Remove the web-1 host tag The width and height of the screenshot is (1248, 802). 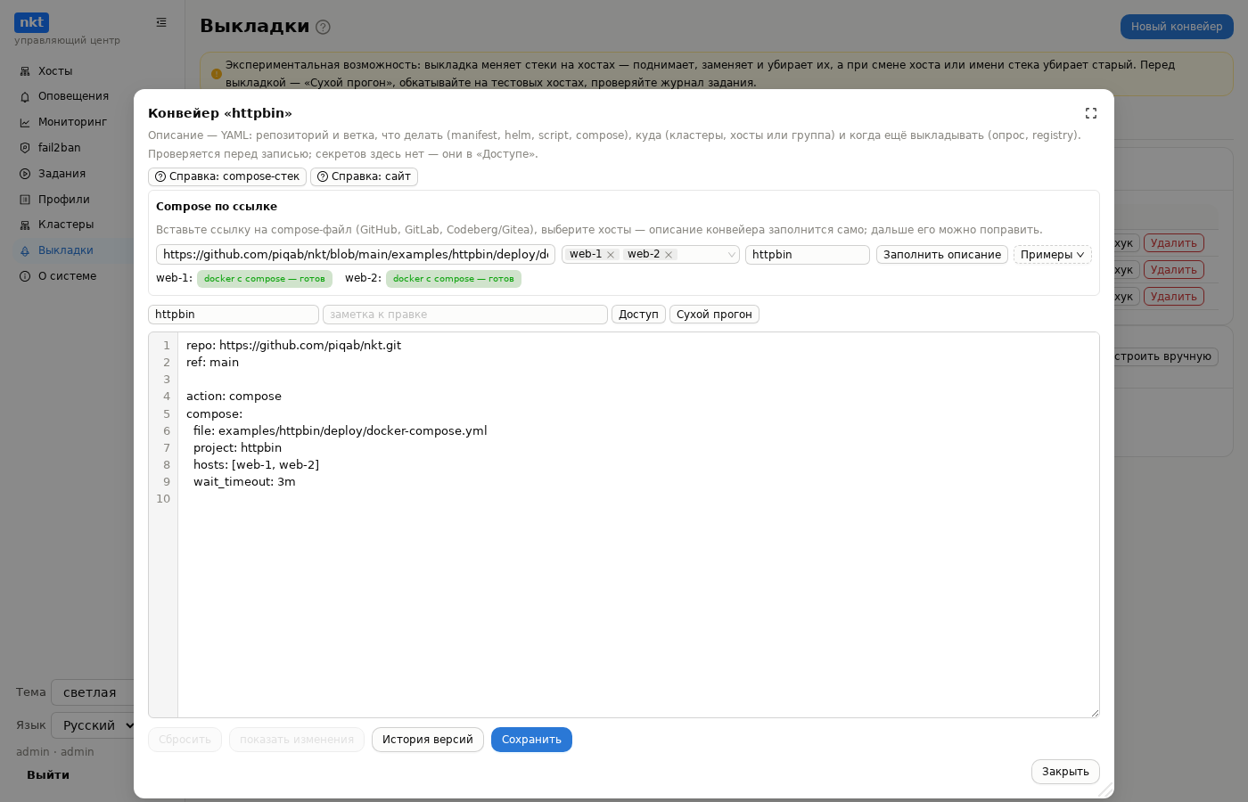click(x=611, y=255)
